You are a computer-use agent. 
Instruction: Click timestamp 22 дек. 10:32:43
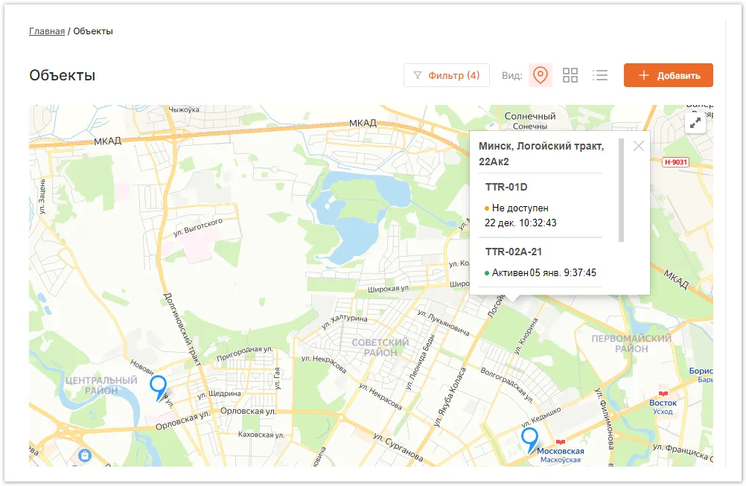(x=520, y=223)
